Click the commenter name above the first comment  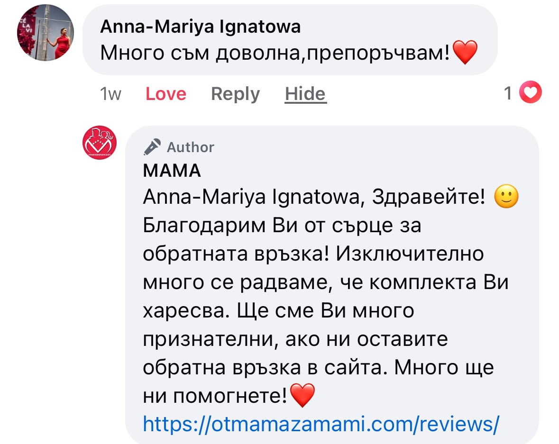pyautogui.click(x=200, y=27)
